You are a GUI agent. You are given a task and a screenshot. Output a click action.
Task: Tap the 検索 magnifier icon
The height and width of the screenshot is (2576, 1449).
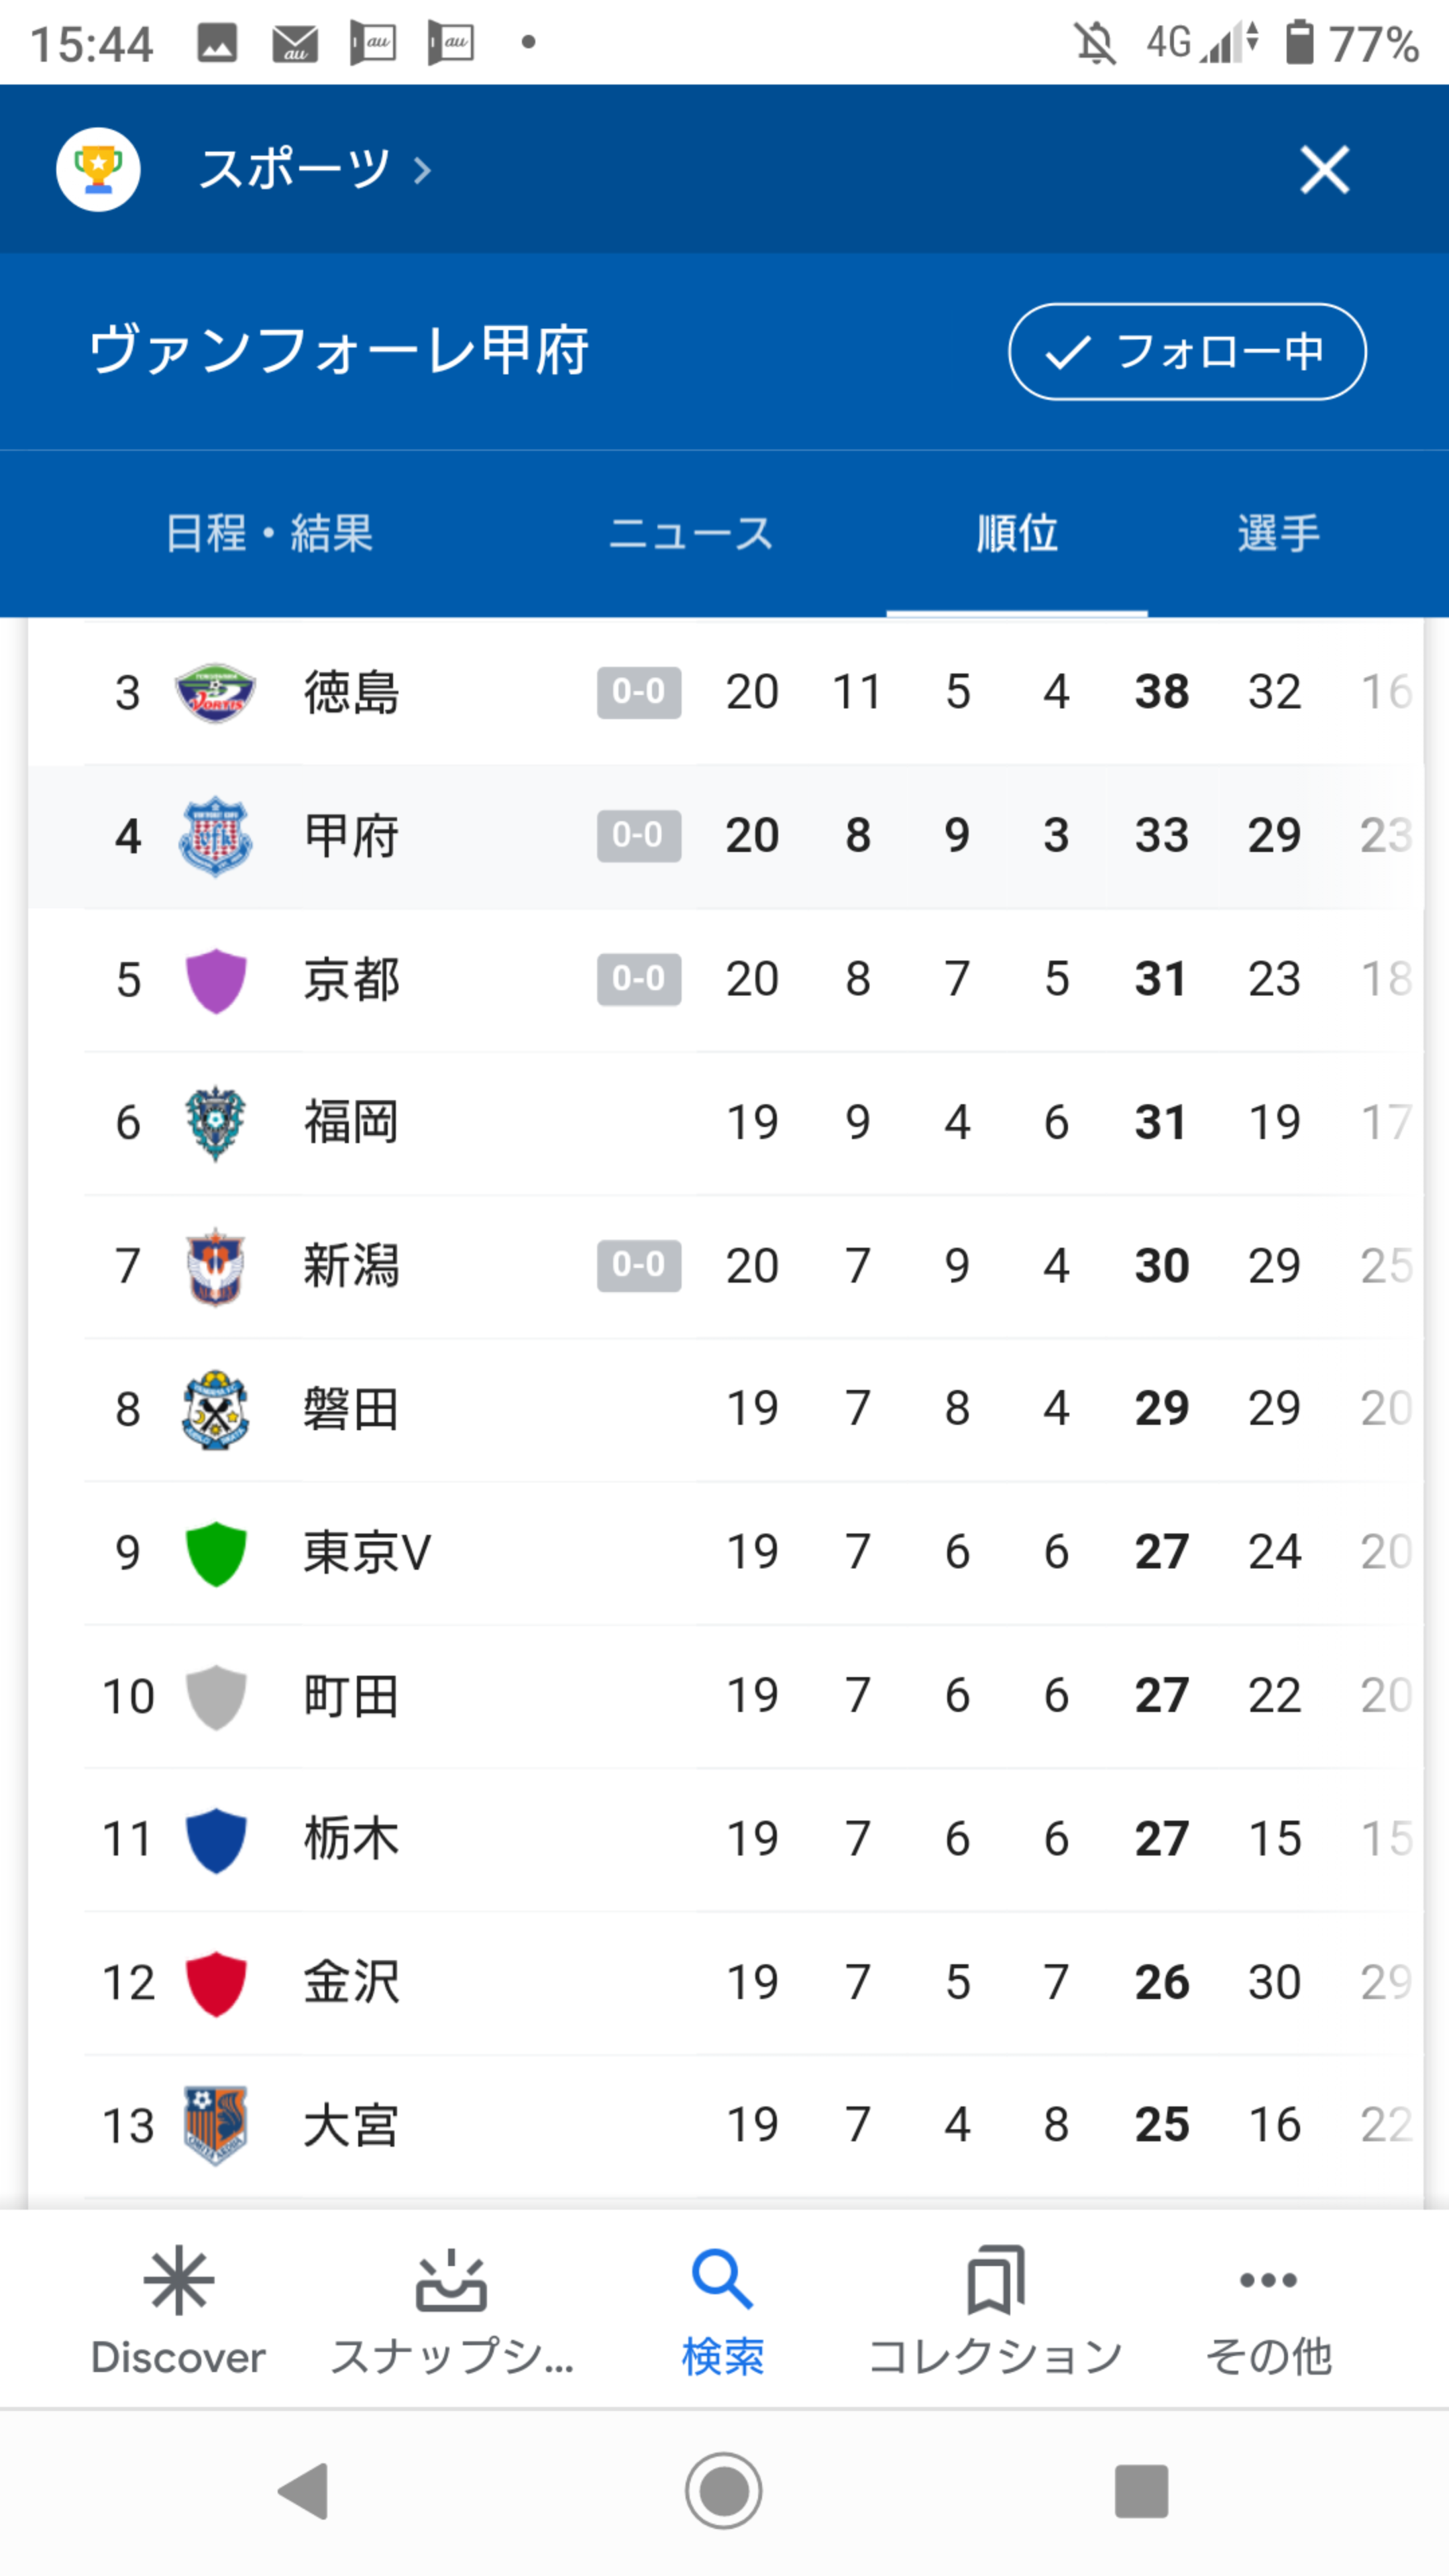pos(722,2282)
